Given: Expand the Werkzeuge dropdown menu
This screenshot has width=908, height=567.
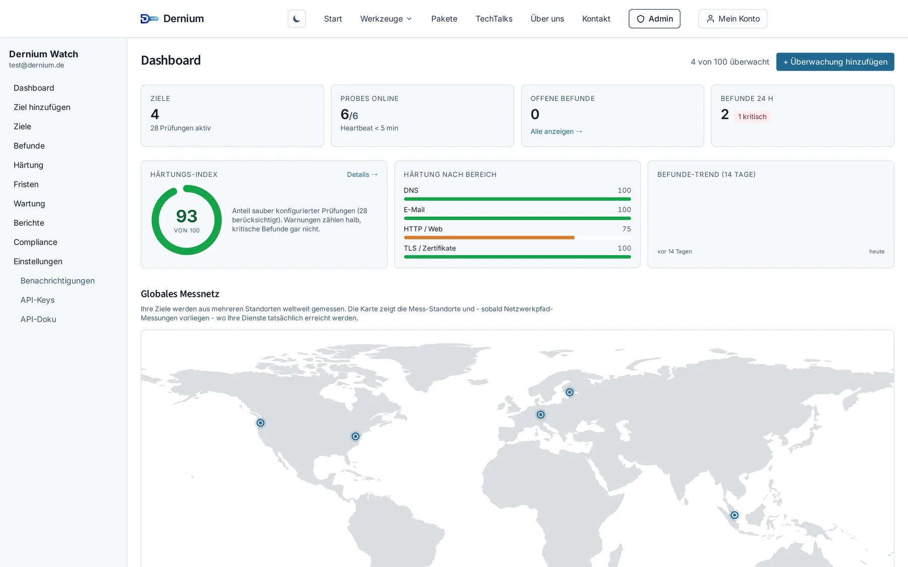Looking at the screenshot, I should click(386, 19).
